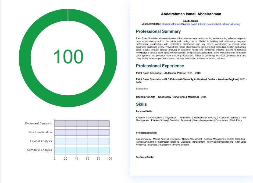
Task: Click the GLC Paints job entry
Action: [x=187, y=79]
